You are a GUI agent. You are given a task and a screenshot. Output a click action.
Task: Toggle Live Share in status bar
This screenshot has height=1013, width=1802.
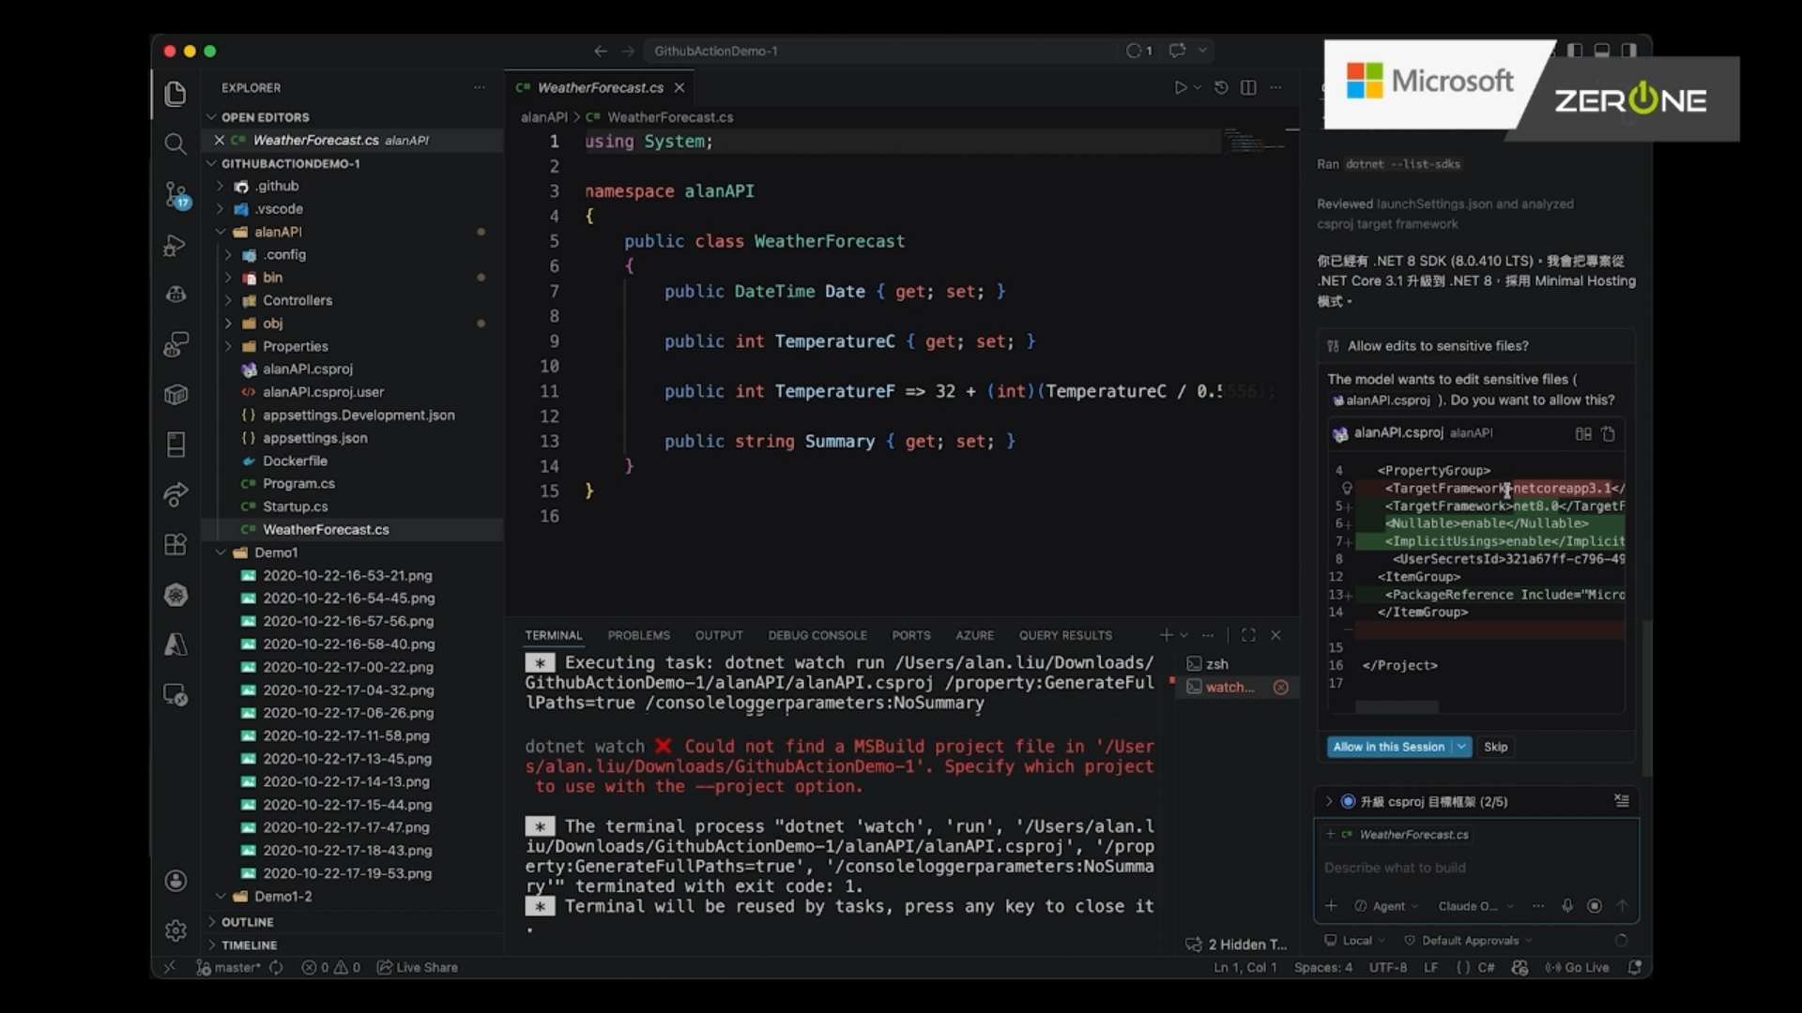pos(418,967)
